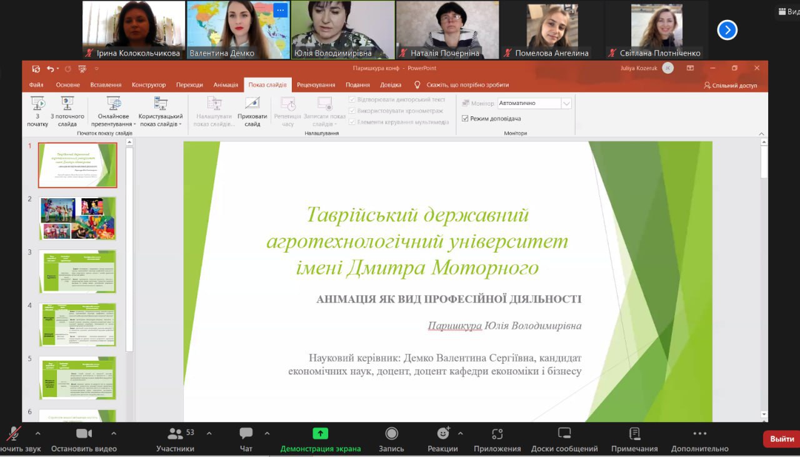Open the Файл menu tab
800x457 pixels.
pos(36,85)
